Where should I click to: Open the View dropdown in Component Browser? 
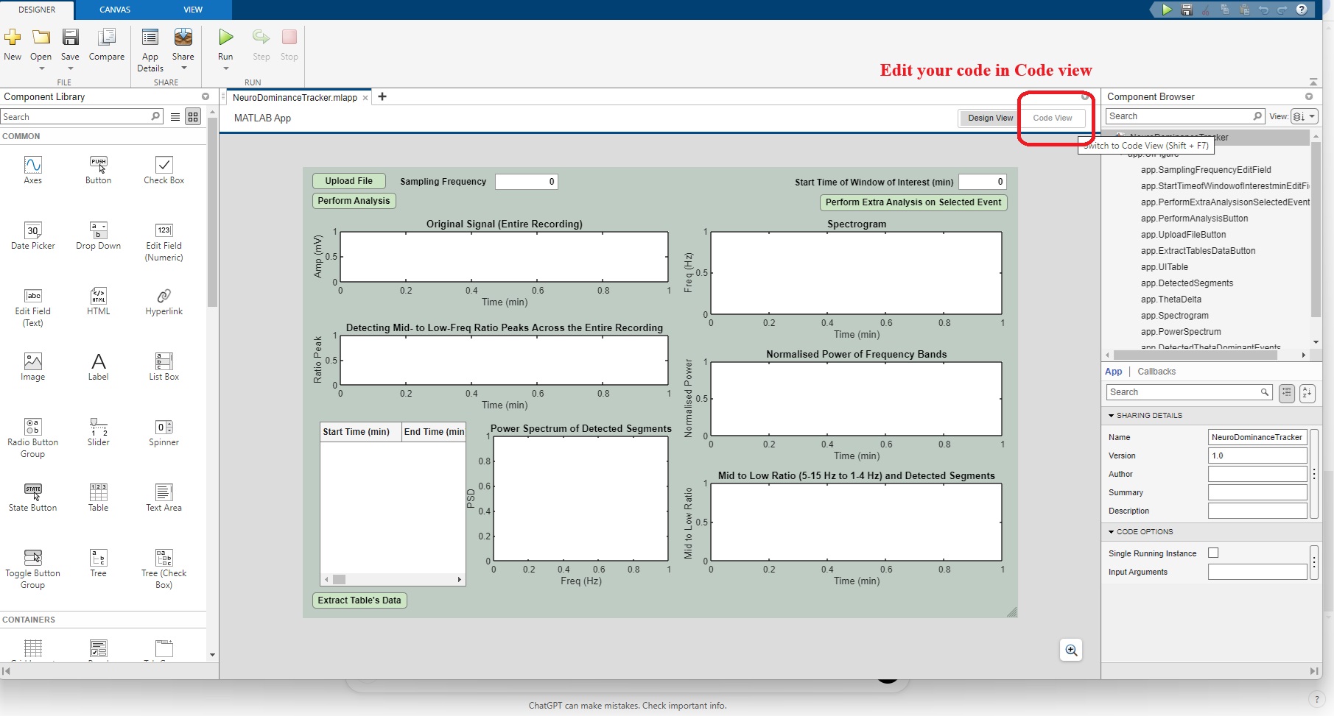point(1310,116)
